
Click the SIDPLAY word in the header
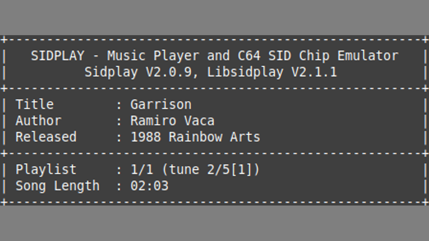(57, 56)
